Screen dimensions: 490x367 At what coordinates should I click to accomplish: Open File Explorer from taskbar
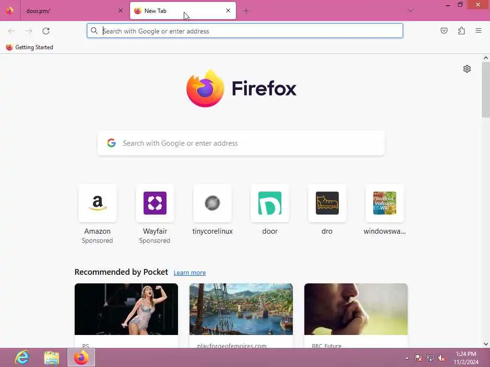[x=52, y=357]
